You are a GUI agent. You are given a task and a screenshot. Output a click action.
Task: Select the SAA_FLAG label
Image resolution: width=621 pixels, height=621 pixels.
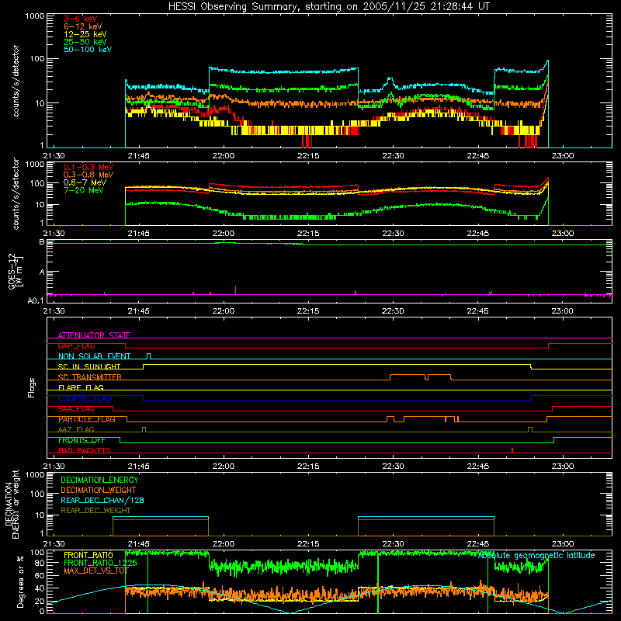tap(76, 409)
